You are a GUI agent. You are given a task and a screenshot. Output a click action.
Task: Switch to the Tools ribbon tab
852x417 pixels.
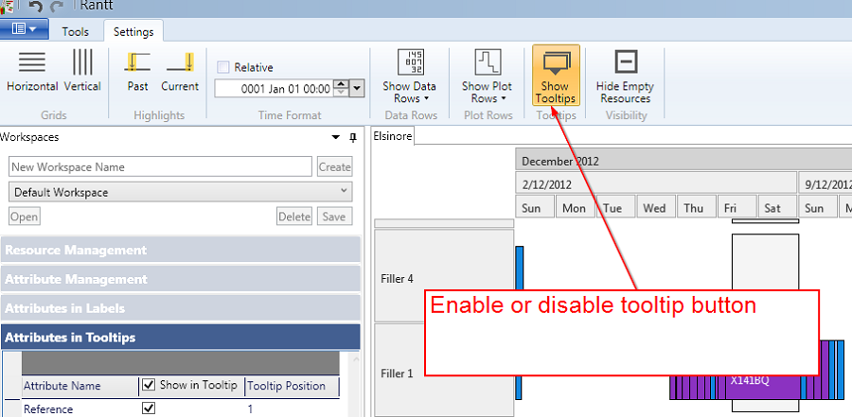[76, 31]
